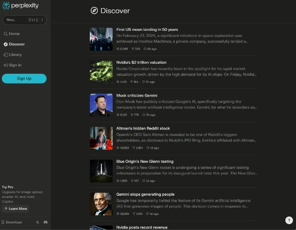Click Altman's hidden Reddit stock thumbnail

coord(101,138)
